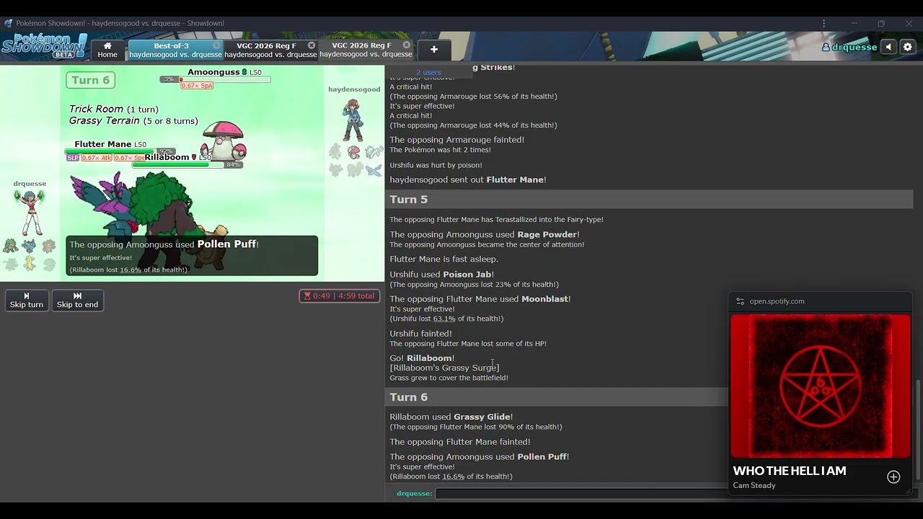Image resolution: width=923 pixels, height=519 pixels.
Task: Click the browser window app icon
Action: (x=8, y=23)
